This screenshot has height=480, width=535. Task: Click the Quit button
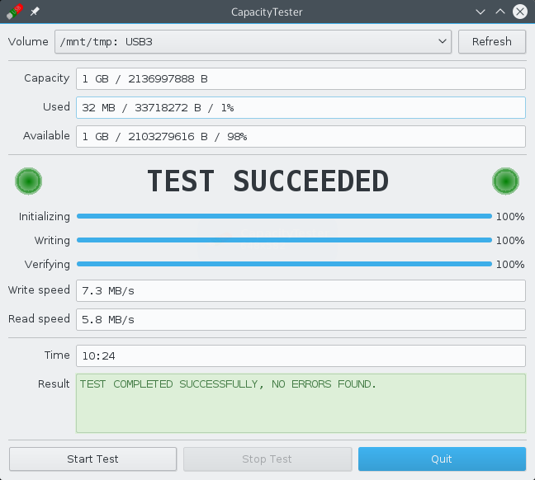(442, 459)
